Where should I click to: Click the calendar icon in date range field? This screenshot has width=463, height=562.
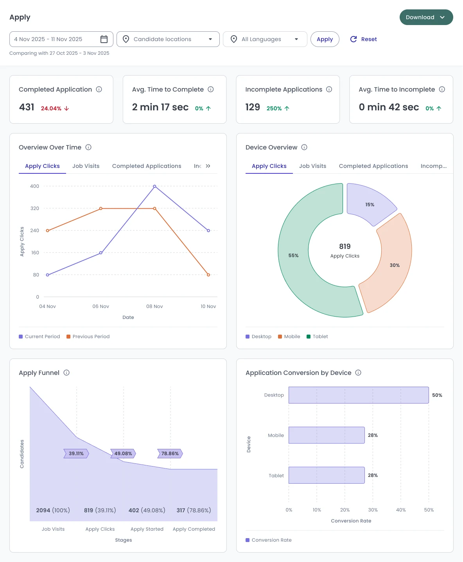coord(104,39)
